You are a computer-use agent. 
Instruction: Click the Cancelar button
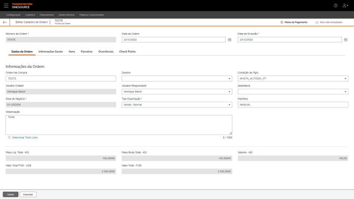(28, 195)
